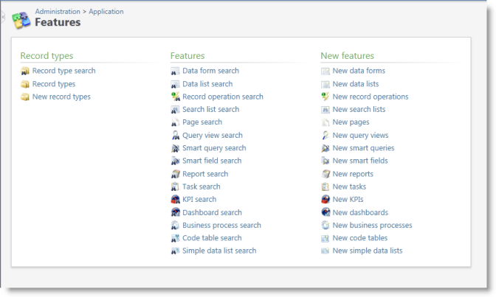The width and height of the screenshot is (496, 297).
Task: Click the New record types icon
Action: [x=25, y=97]
